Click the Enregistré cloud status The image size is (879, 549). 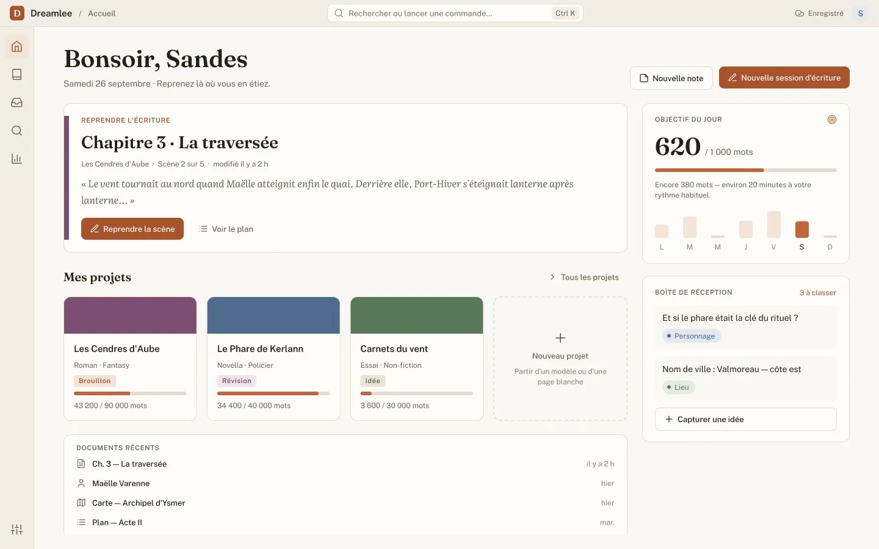819,13
